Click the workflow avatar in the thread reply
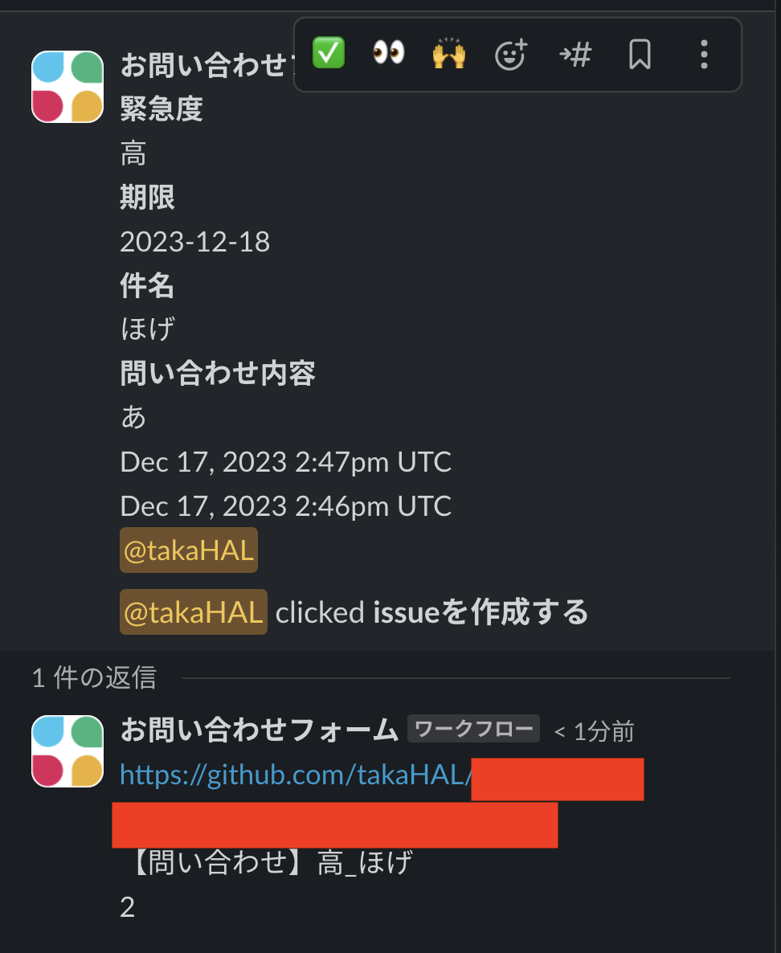Viewport: 781px width, 953px height. (67, 751)
